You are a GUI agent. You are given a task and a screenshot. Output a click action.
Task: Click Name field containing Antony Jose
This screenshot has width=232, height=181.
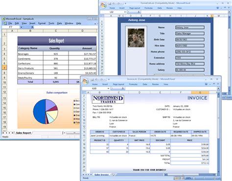(190, 27)
